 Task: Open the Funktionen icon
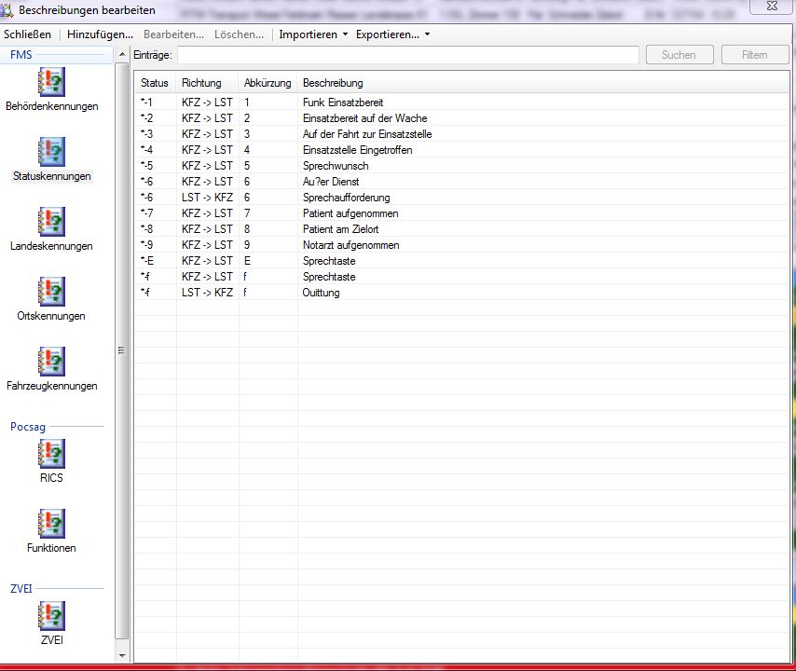click(51, 524)
